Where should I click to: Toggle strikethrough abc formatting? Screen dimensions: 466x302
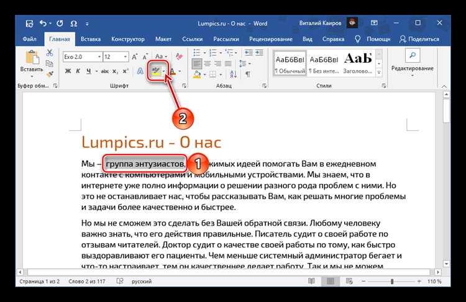click(x=104, y=71)
